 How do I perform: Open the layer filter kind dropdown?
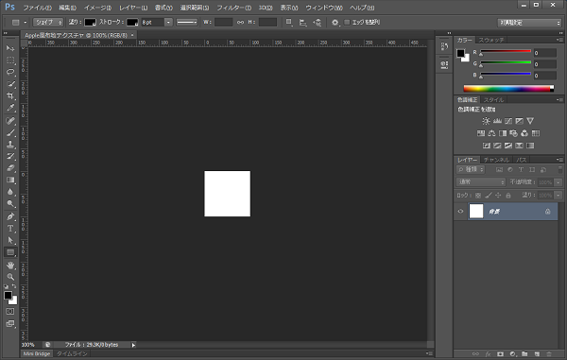pos(471,169)
